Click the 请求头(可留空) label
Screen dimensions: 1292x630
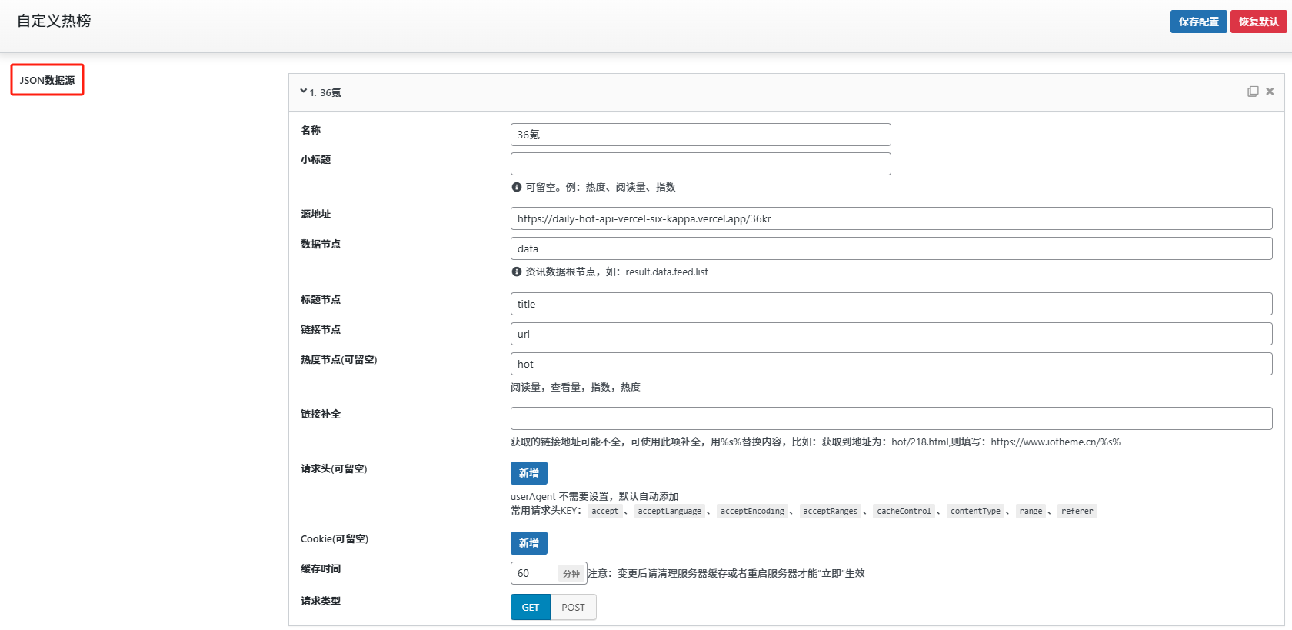334,468
